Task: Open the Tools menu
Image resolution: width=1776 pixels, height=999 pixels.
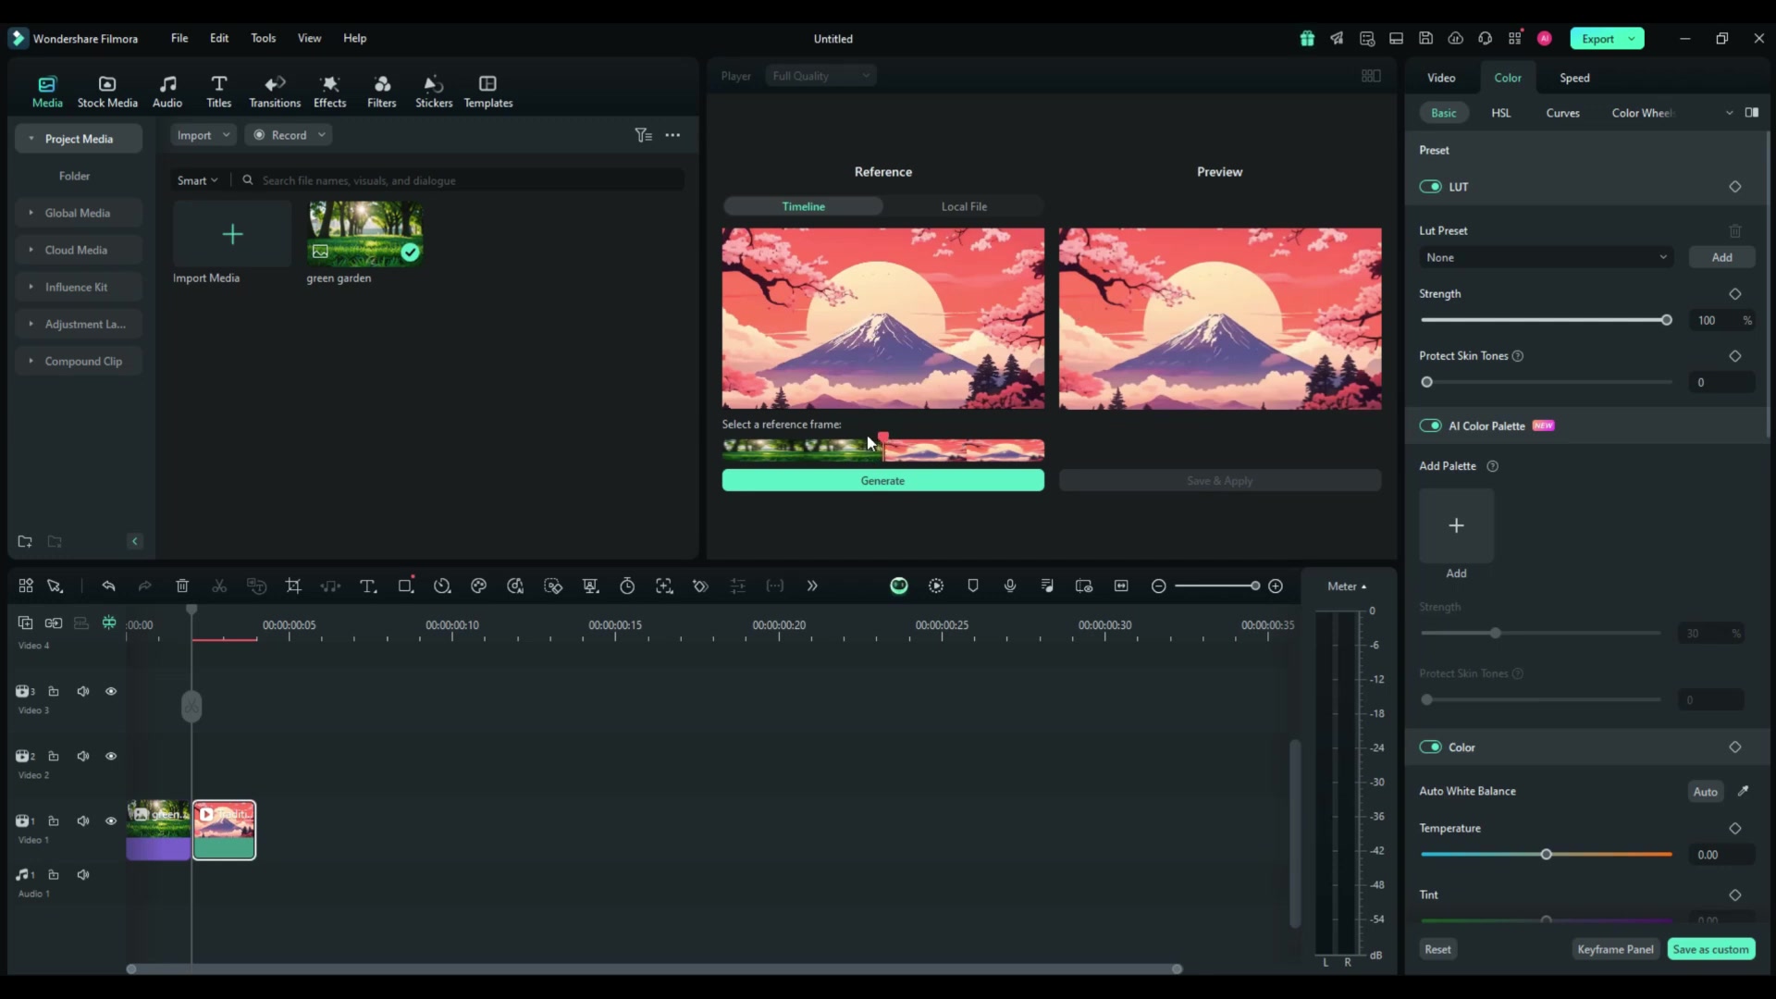Action: (263, 38)
